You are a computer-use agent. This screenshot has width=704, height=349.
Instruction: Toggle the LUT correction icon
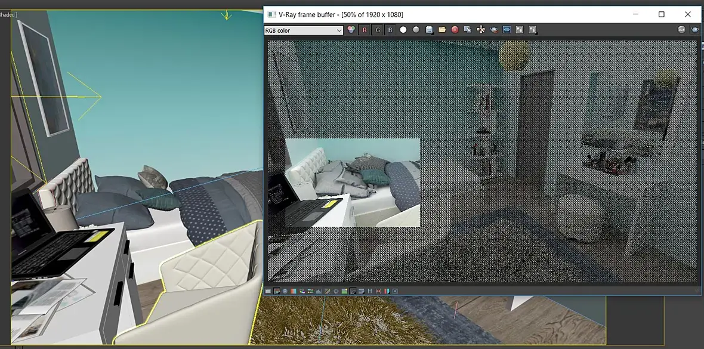coord(361,291)
